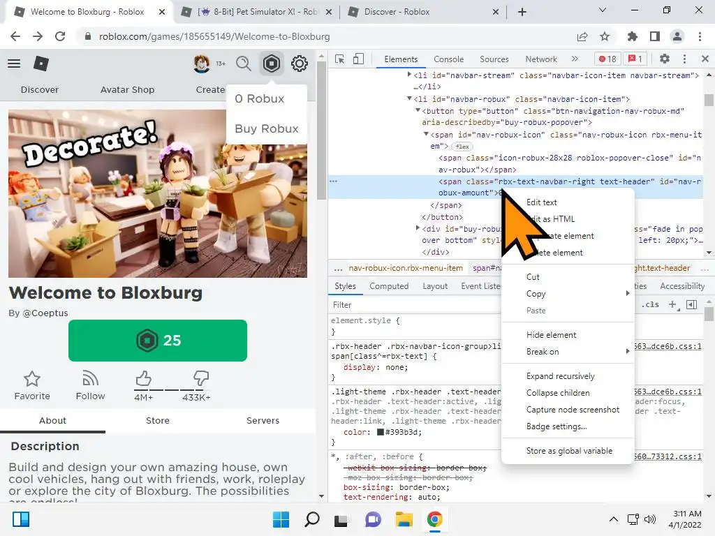Click the thumbs-down dislike icon
Screen dimensions: 715x536
(x=200, y=378)
